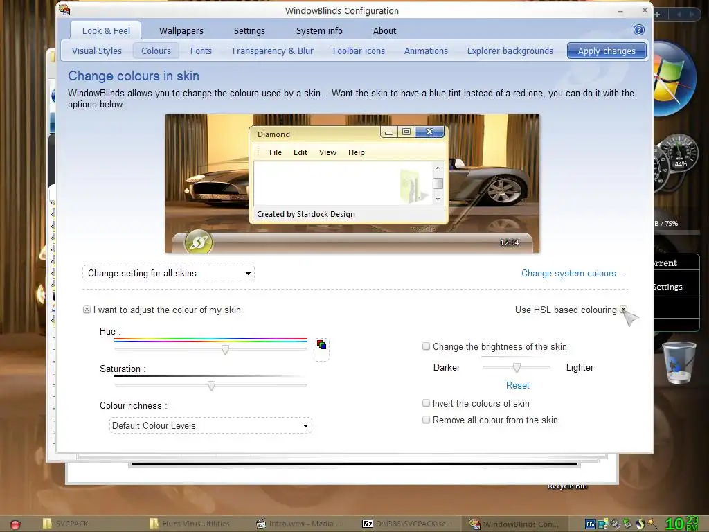Click the FFx tray icon
The width and height of the screenshot is (709, 532).
(x=590, y=524)
